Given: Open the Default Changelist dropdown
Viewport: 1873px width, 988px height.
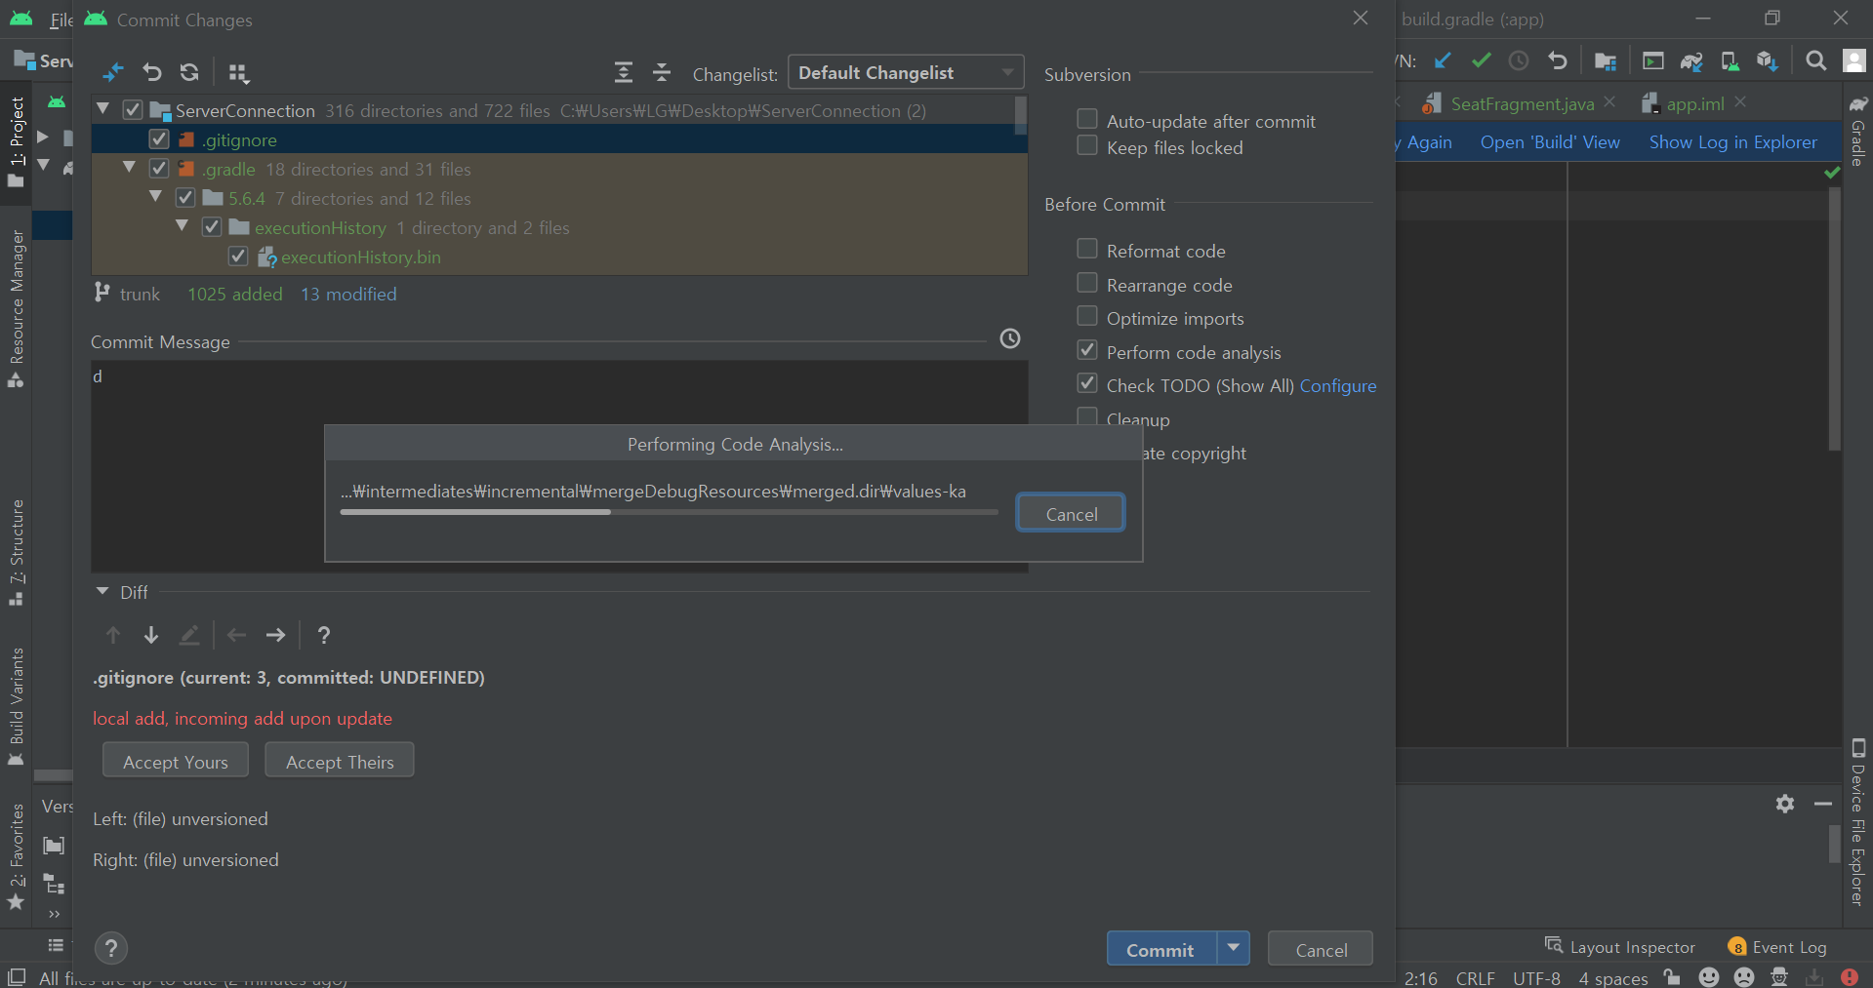Looking at the screenshot, I should click(906, 73).
